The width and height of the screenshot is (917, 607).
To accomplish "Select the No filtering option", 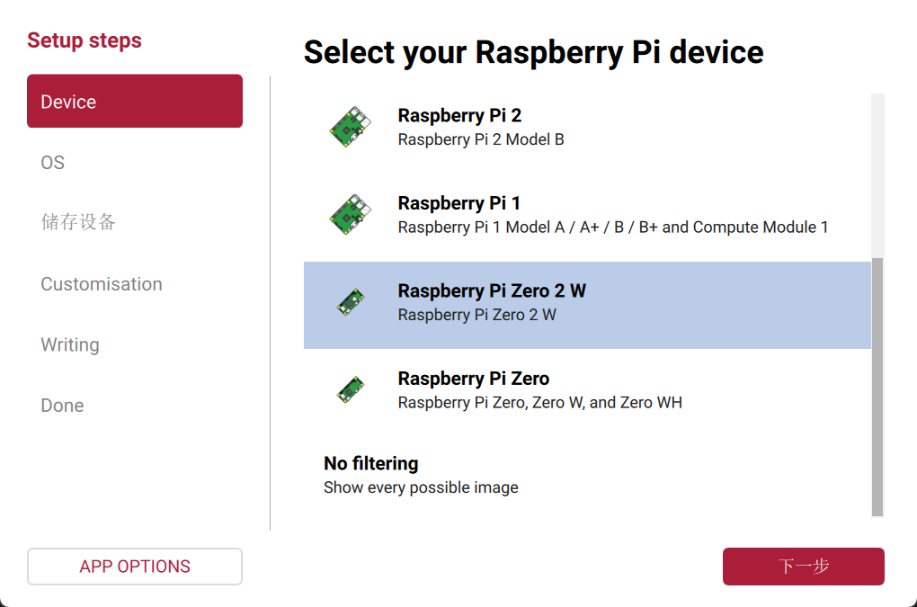I will pyautogui.click(x=371, y=464).
